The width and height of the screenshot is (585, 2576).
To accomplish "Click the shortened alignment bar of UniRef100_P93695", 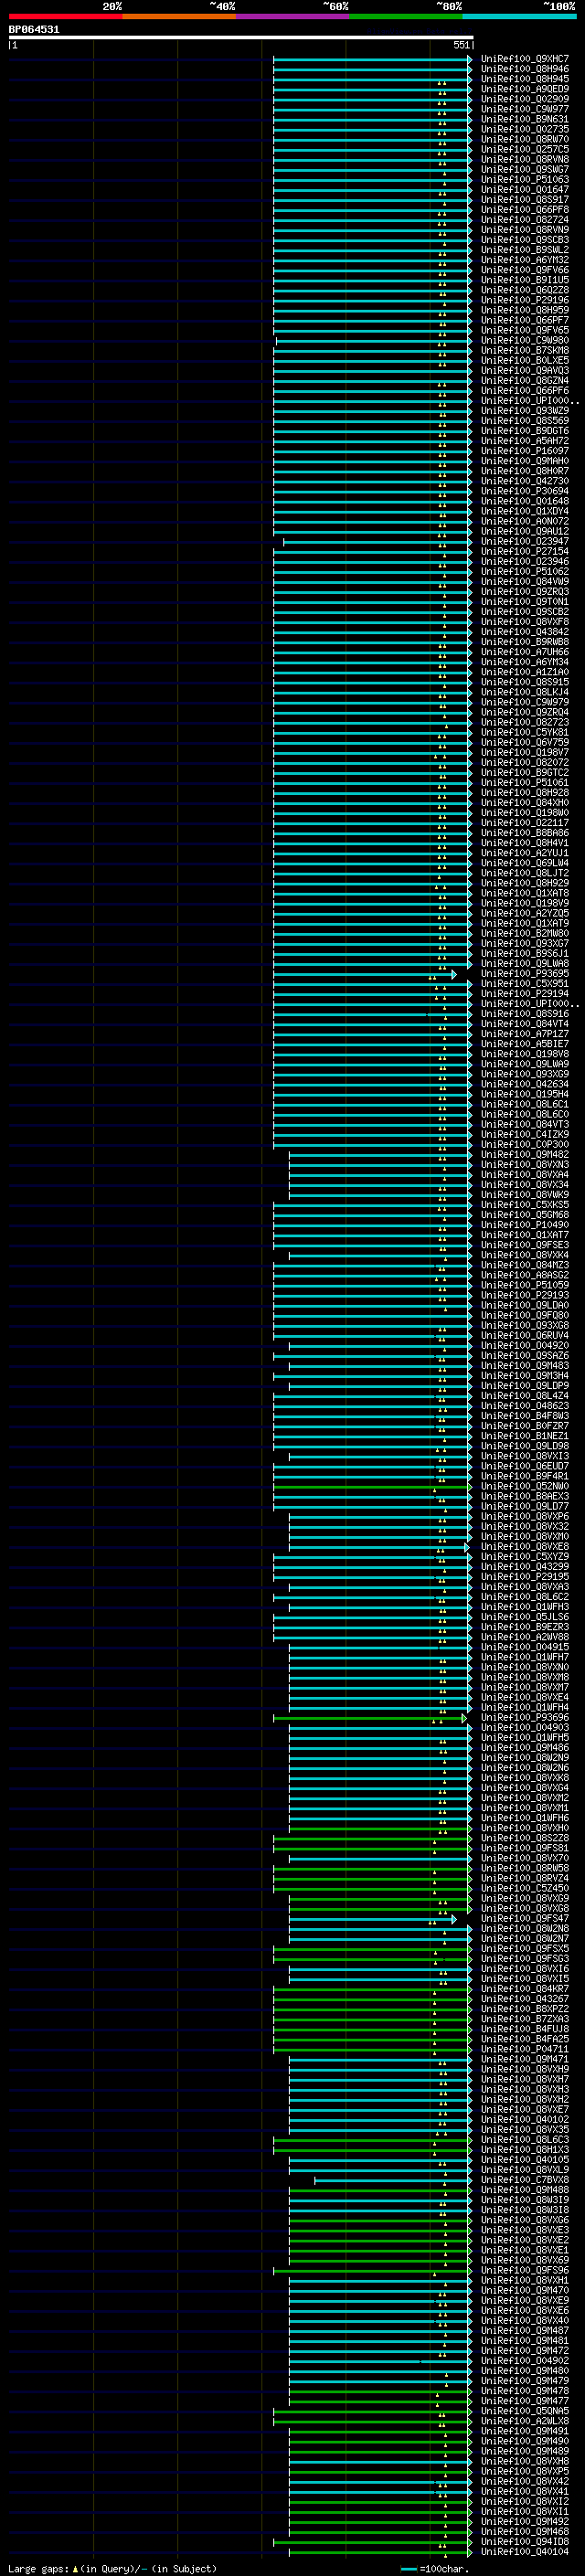I will [x=365, y=974].
